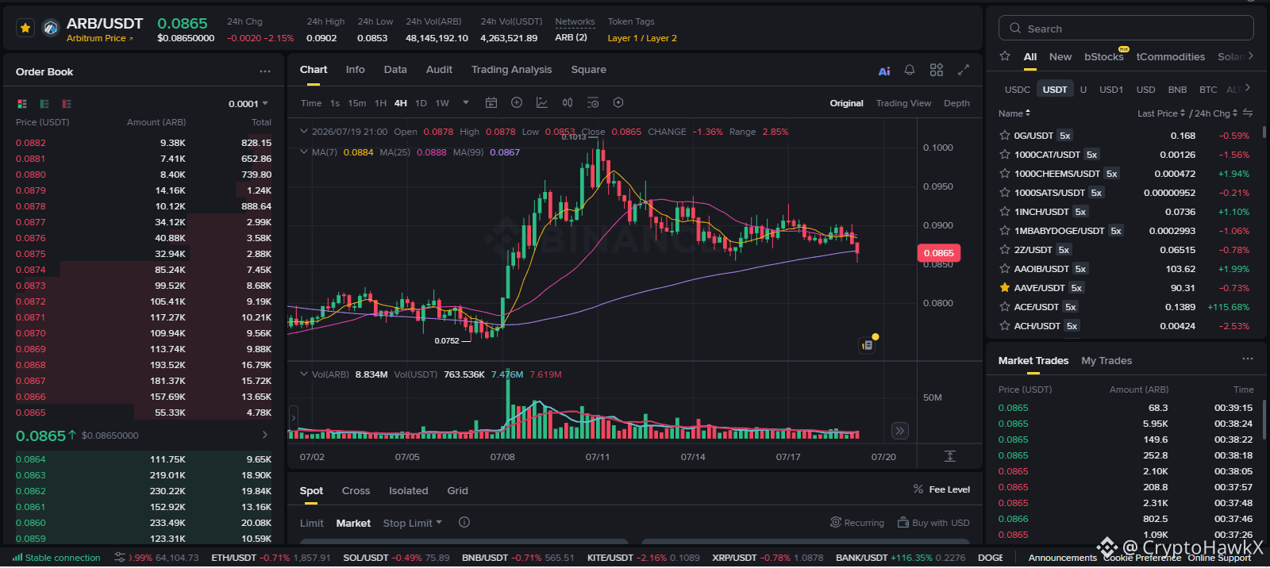The image size is (1270, 568).
Task: Select the 1D time interval
Action: [x=421, y=103]
